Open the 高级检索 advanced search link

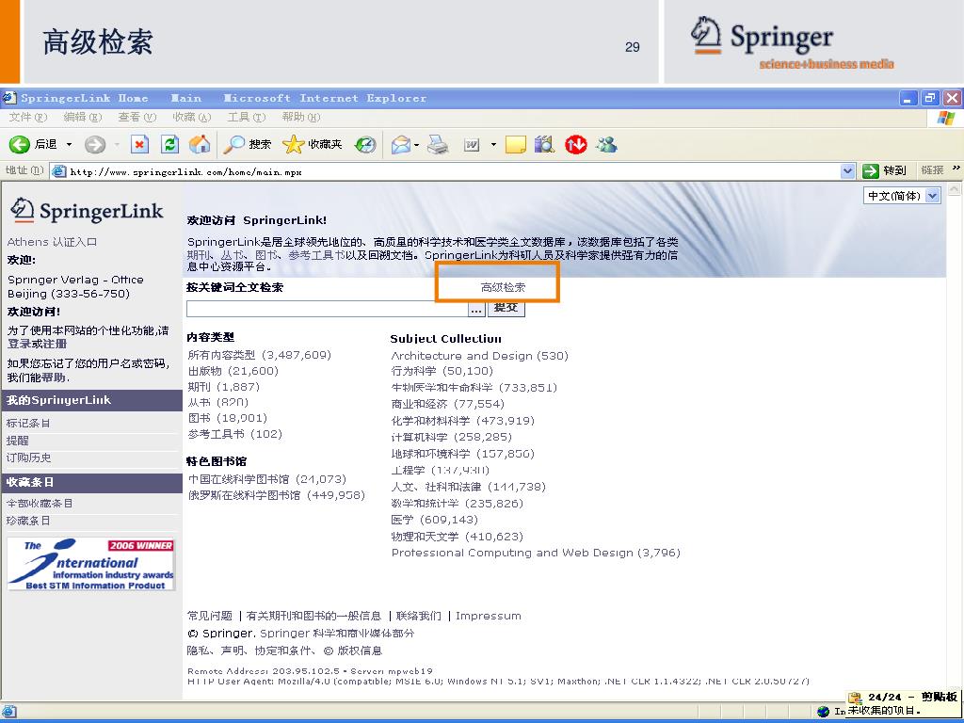click(503, 287)
